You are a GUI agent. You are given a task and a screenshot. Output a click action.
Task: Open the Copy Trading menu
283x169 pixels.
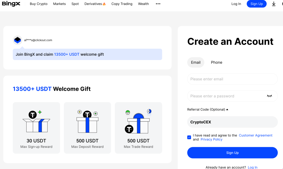[122, 4]
